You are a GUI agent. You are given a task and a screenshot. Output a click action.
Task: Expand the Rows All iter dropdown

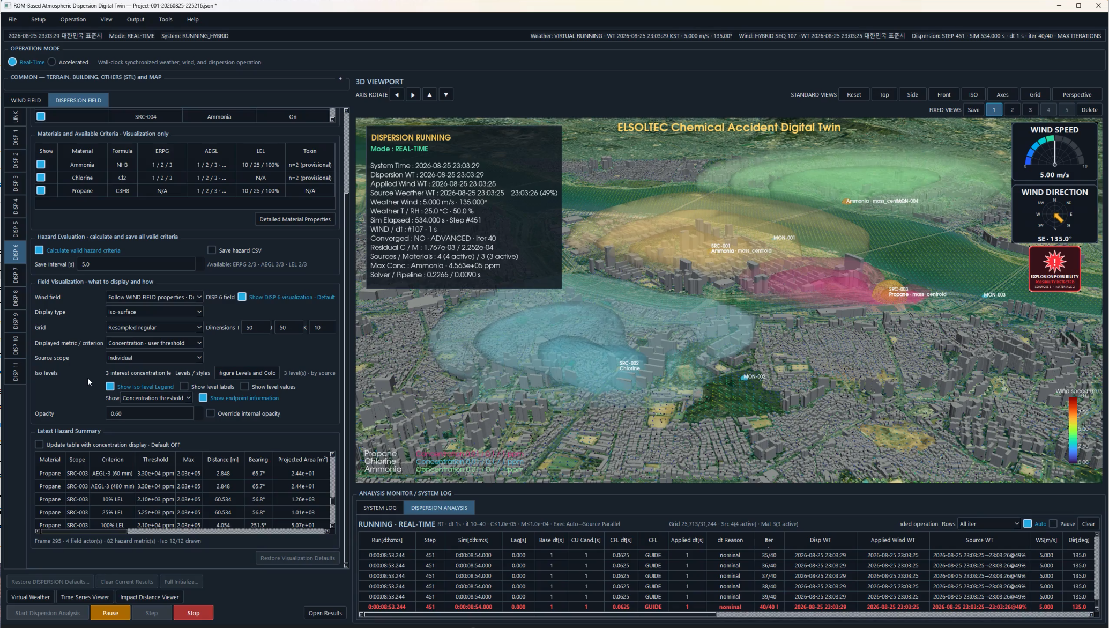click(x=989, y=524)
